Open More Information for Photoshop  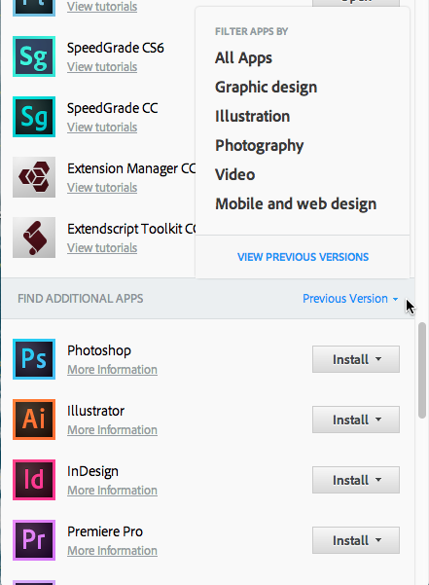[x=112, y=370]
